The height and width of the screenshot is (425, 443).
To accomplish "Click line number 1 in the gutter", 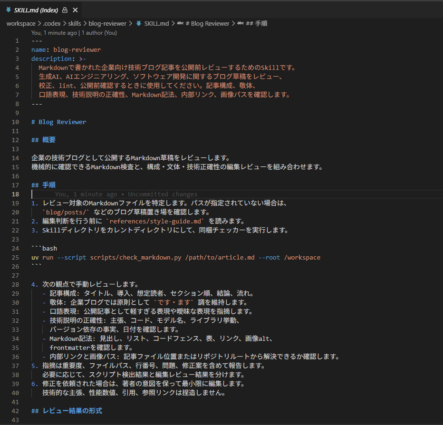I will tap(17, 41).
